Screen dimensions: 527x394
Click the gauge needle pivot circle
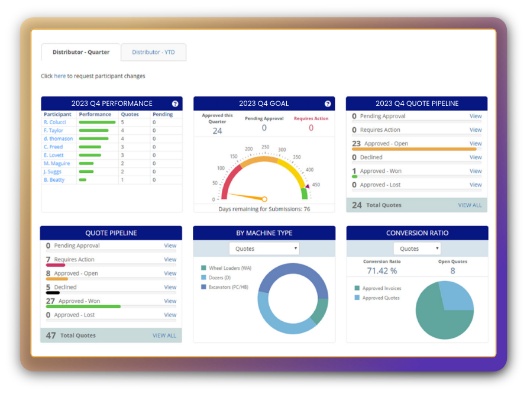click(264, 199)
